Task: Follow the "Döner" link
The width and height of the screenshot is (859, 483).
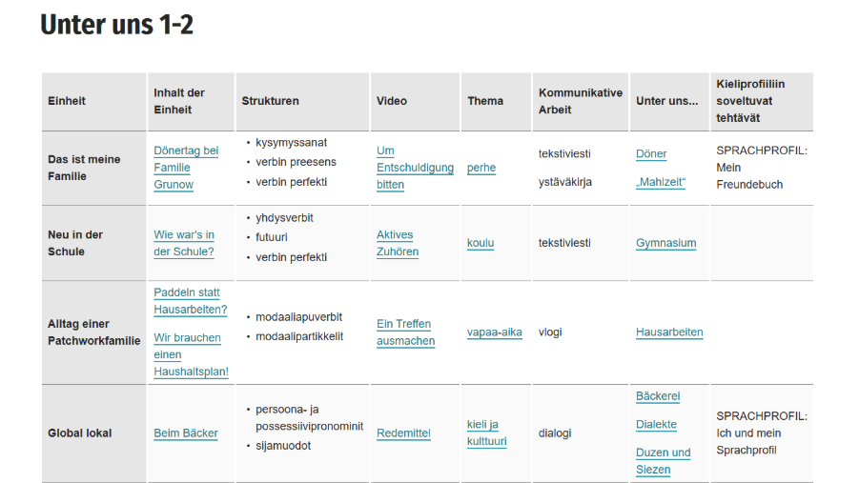Action: click(651, 154)
